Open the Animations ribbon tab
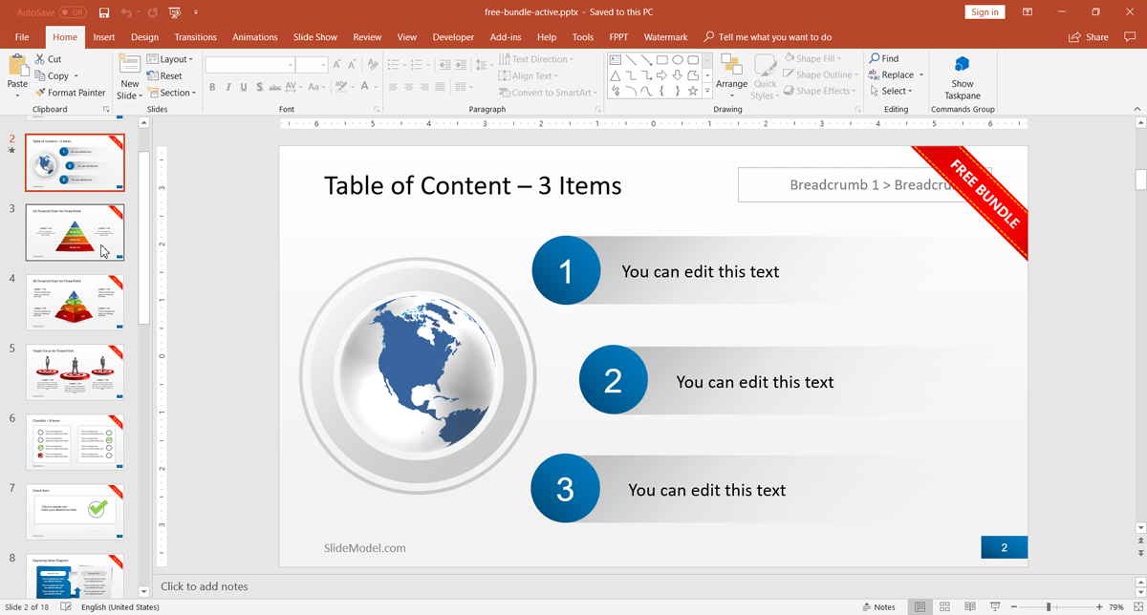1147x615 pixels. click(x=255, y=37)
